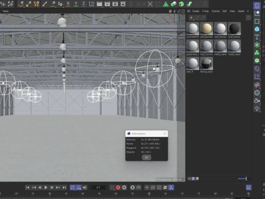Open the Corona menu in material manager
Screen dimensions: 265x199
(215, 11)
